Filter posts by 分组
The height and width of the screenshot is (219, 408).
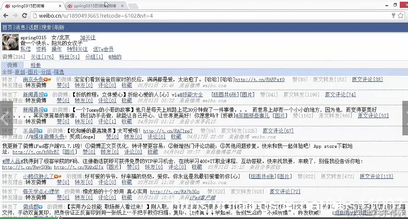(x=46, y=72)
